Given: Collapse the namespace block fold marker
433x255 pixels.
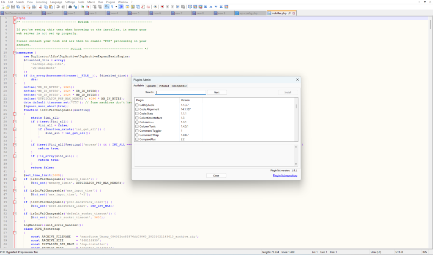Looking at the screenshot, I should [15, 53].
